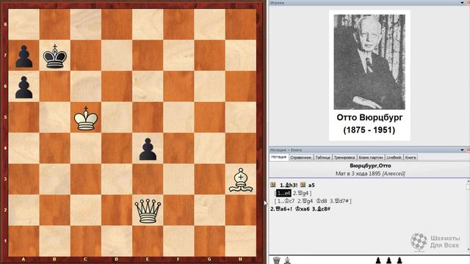The height and width of the screenshot is (264, 470).
Task: Go to variation move Kd8
Action: 322,201
